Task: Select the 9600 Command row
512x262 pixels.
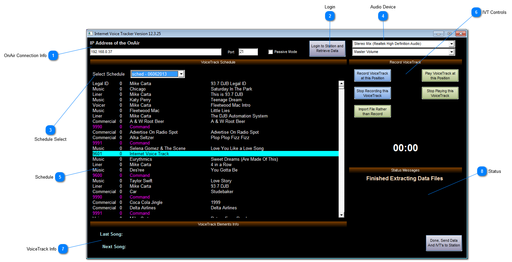Action: [215, 175]
